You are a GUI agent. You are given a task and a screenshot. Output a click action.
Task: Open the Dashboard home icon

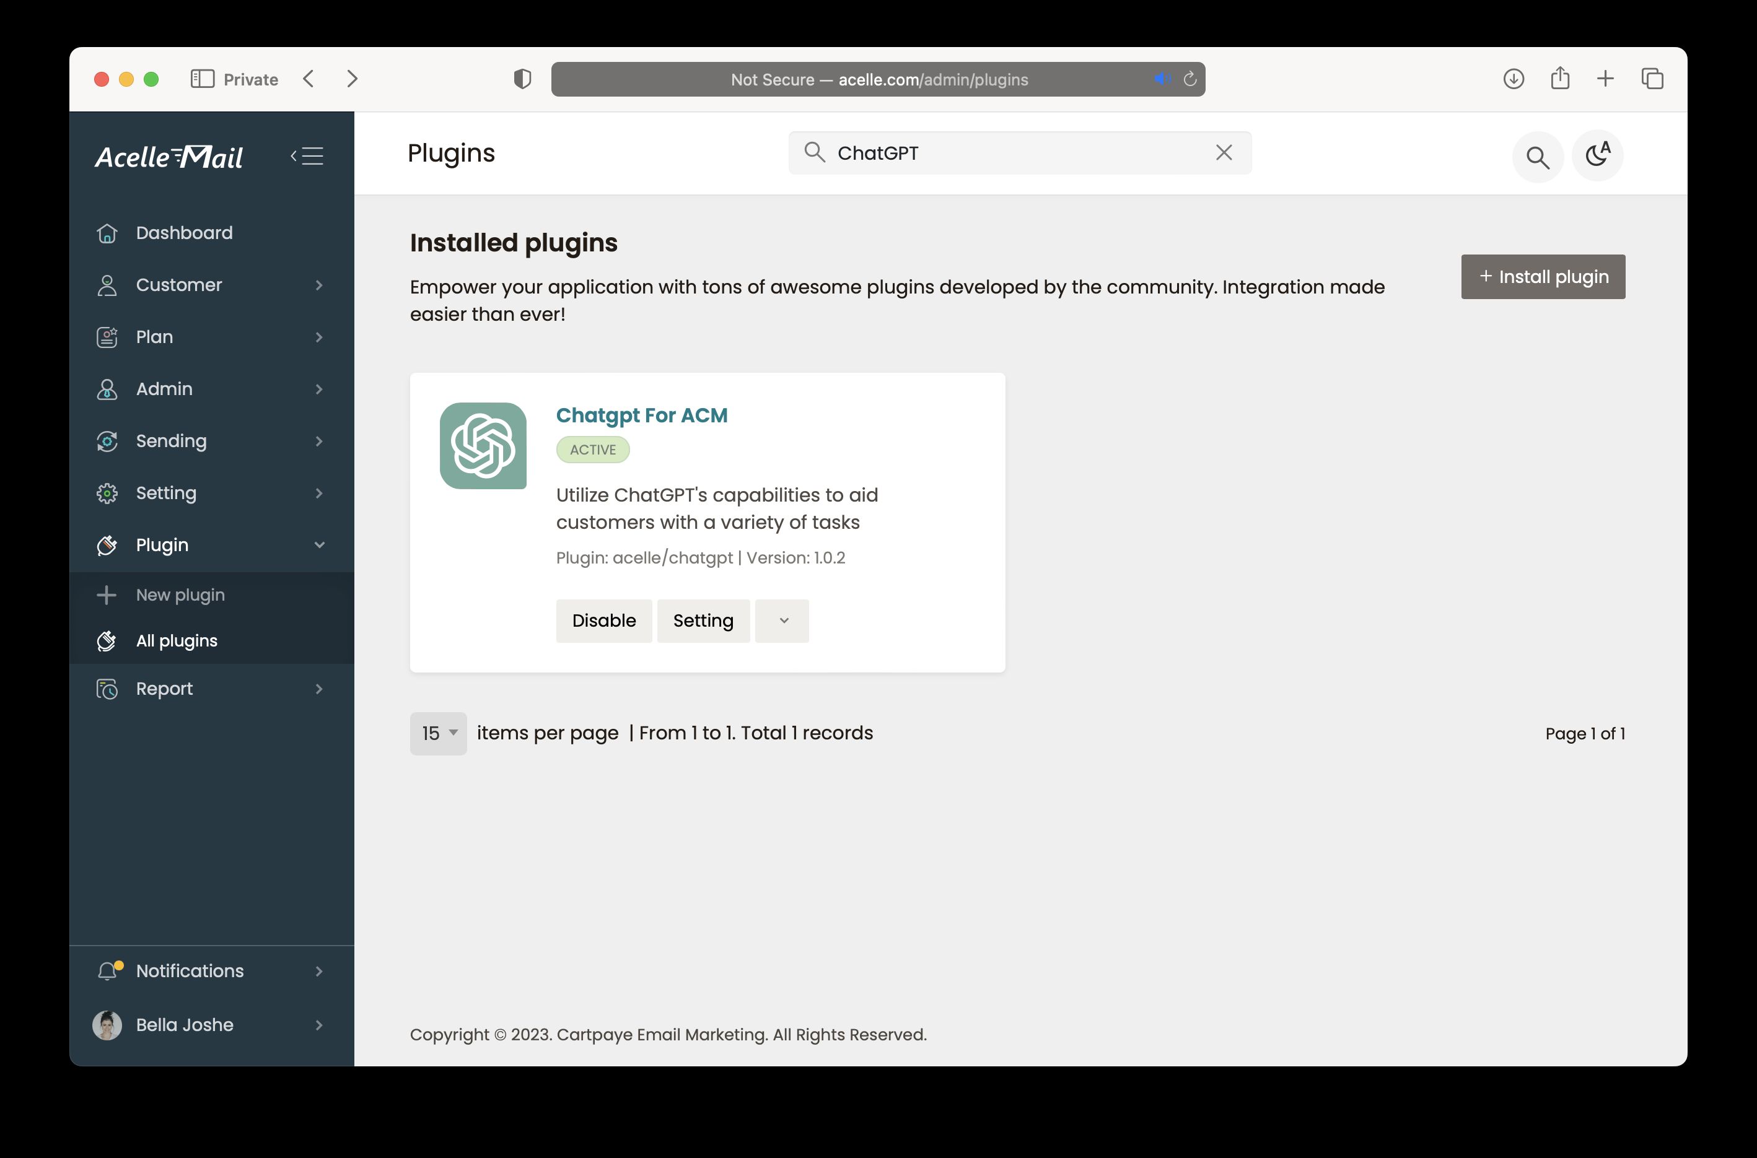click(107, 233)
